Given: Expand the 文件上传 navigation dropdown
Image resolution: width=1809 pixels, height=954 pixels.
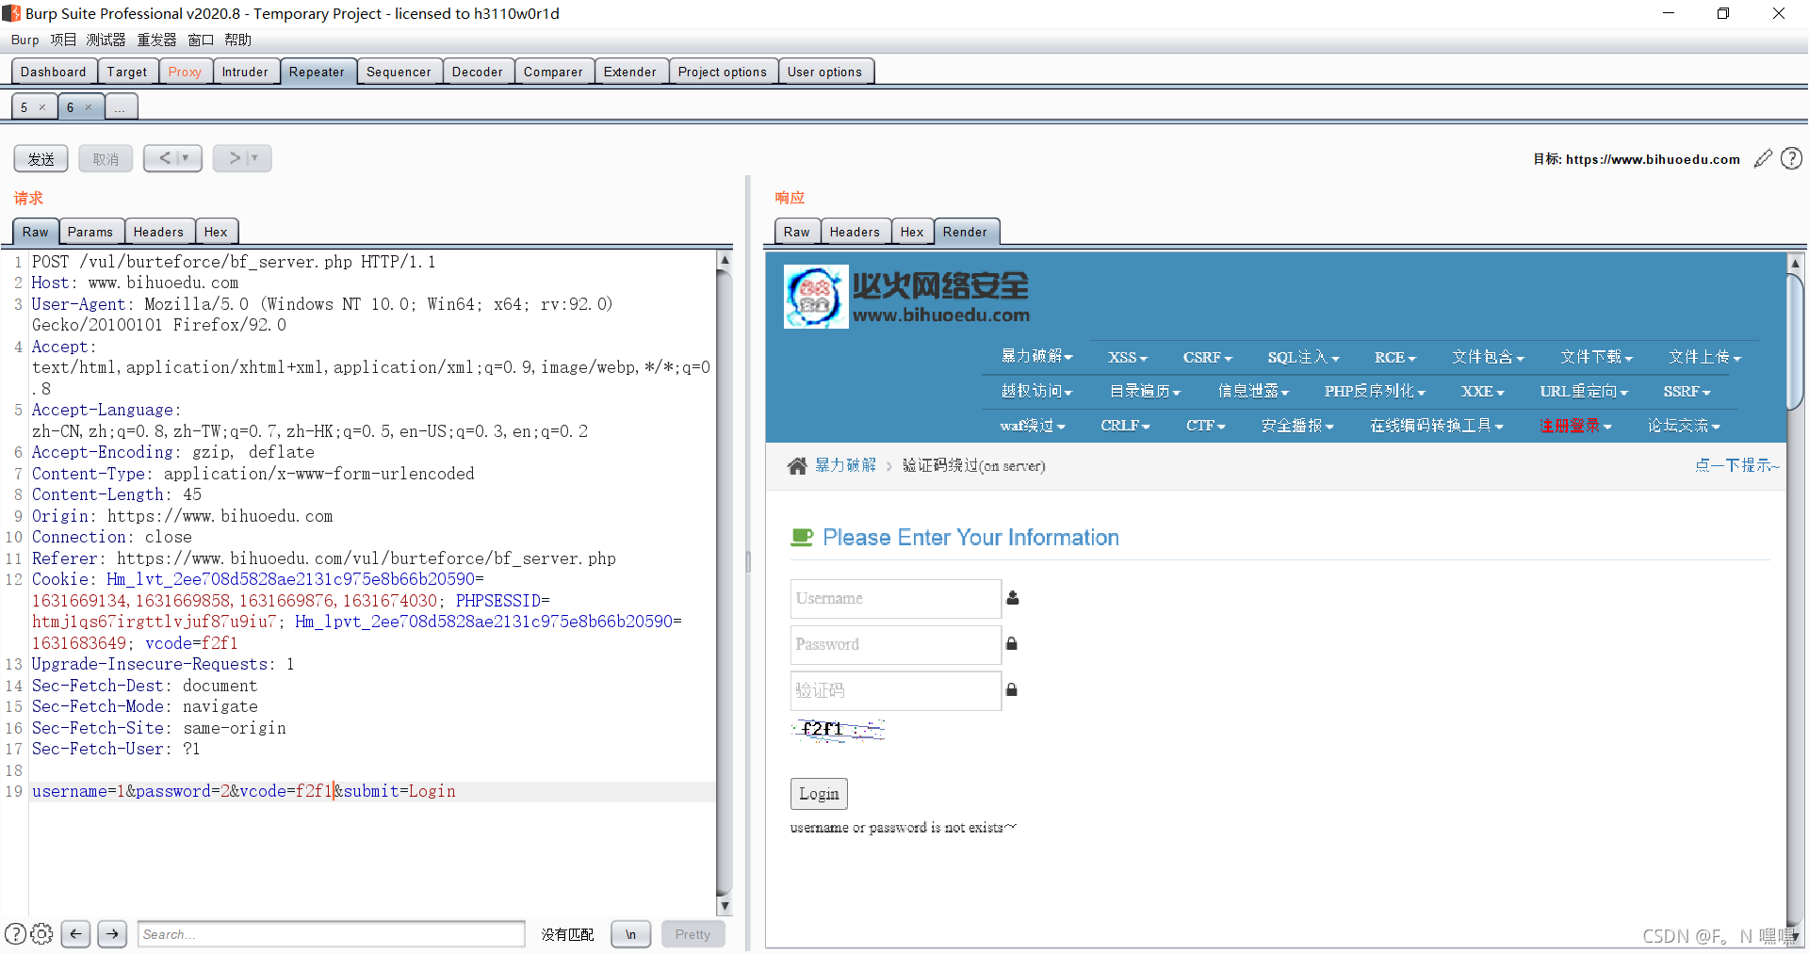Looking at the screenshot, I should [1705, 358].
